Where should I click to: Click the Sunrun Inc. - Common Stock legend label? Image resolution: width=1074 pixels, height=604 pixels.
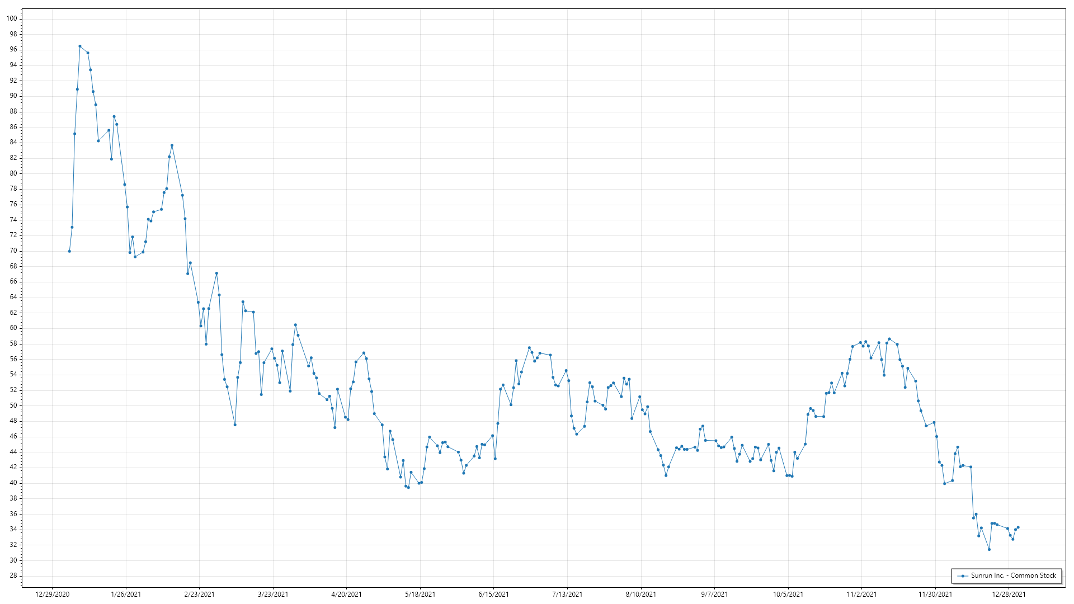pyautogui.click(x=1013, y=575)
